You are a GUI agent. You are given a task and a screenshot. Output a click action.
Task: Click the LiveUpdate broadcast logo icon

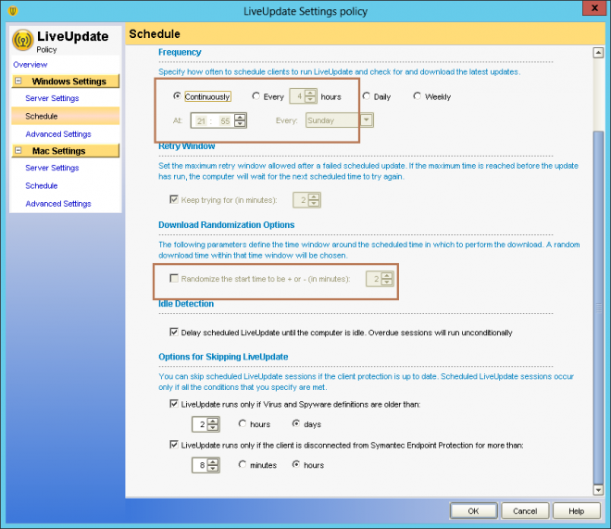22,40
